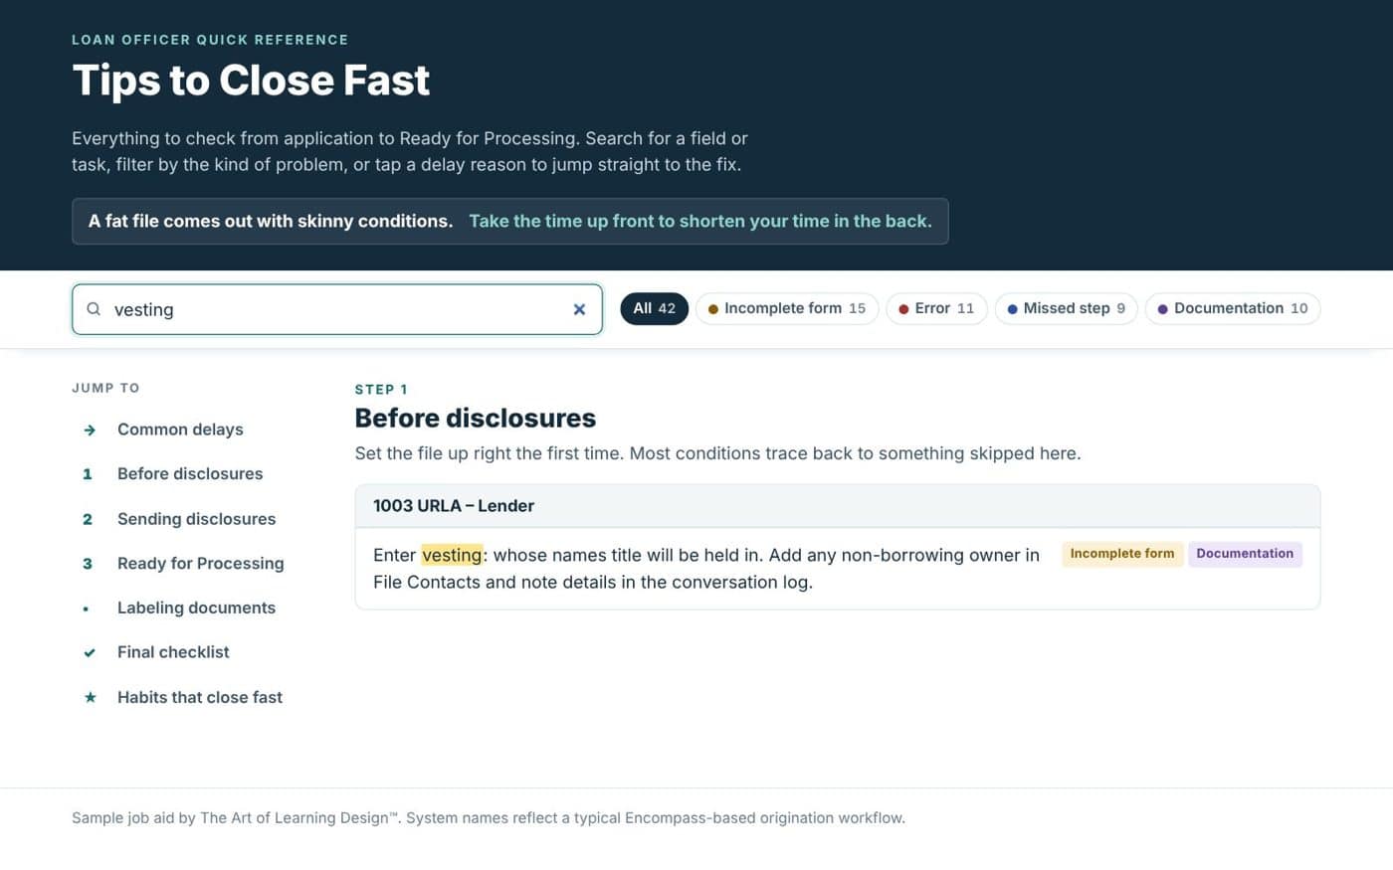Click the Tips to Close Fast title
This screenshot has width=1393, height=870.
pos(251,80)
